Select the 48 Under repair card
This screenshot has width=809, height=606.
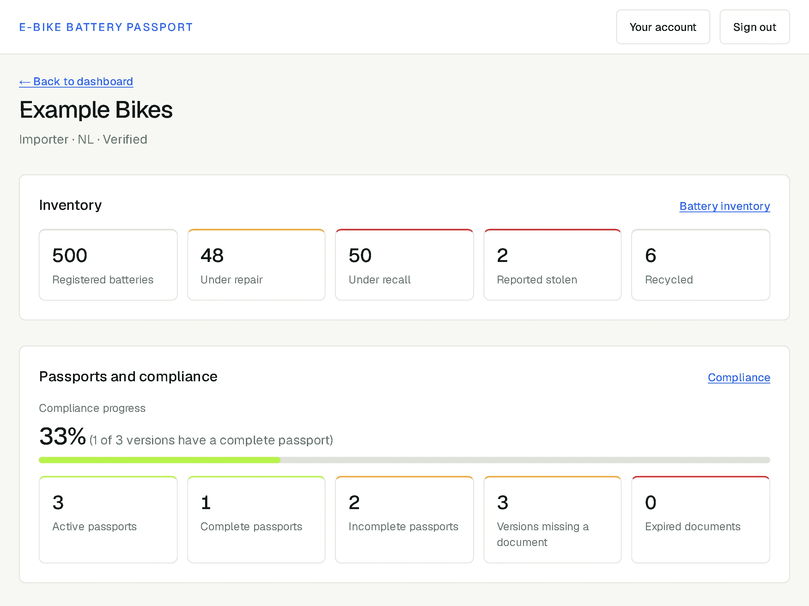[x=256, y=265]
